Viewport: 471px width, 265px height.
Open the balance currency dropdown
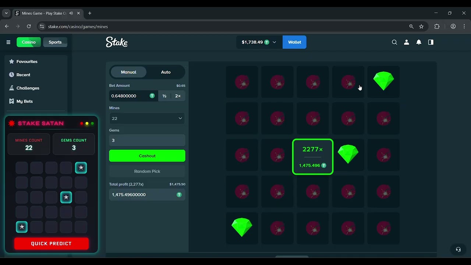point(274,42)
